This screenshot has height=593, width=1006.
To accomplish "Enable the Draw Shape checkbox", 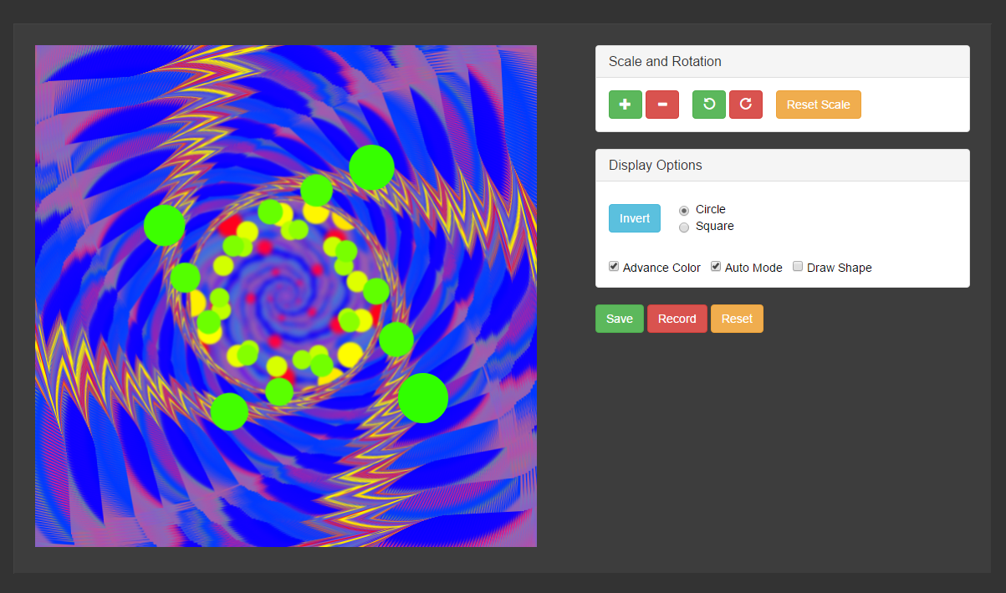I will (x=798, y=266).
